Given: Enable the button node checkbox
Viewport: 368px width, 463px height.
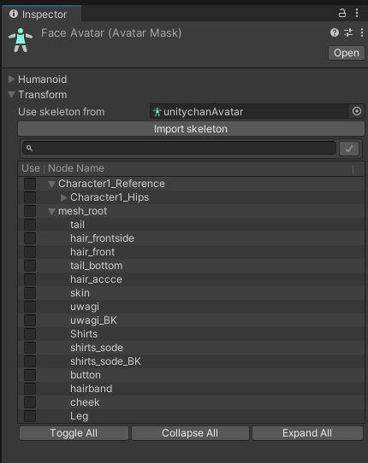Looking at the screenshot, I should tap(30, 375).
